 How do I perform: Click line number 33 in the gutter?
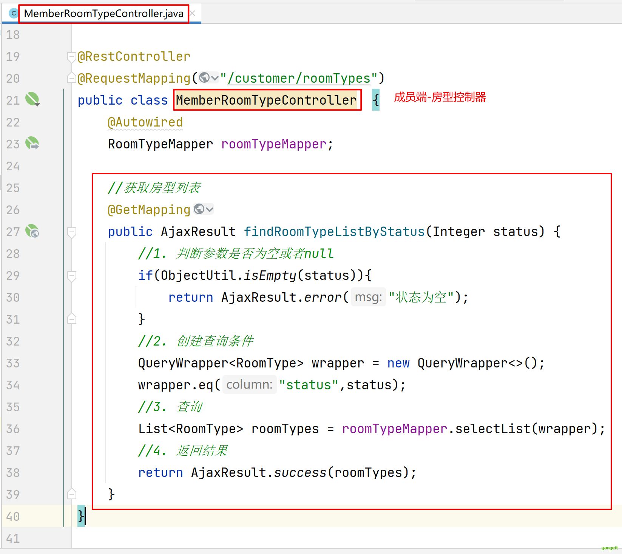[13, 363]
